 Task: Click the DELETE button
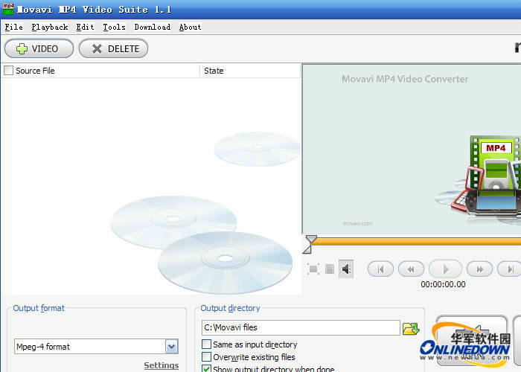pyautogui.click(x=113, y=49)
